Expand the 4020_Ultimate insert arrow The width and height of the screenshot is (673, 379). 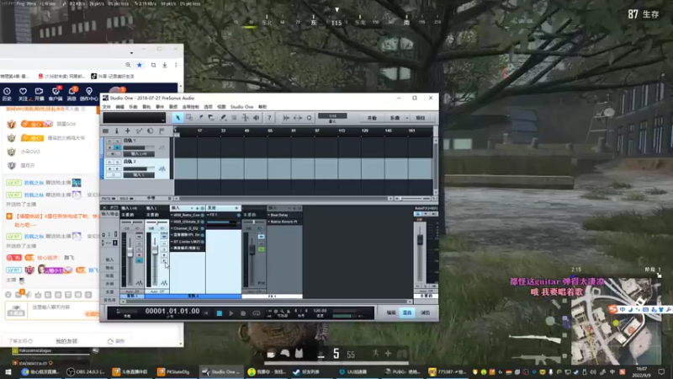tap(172, 222)
